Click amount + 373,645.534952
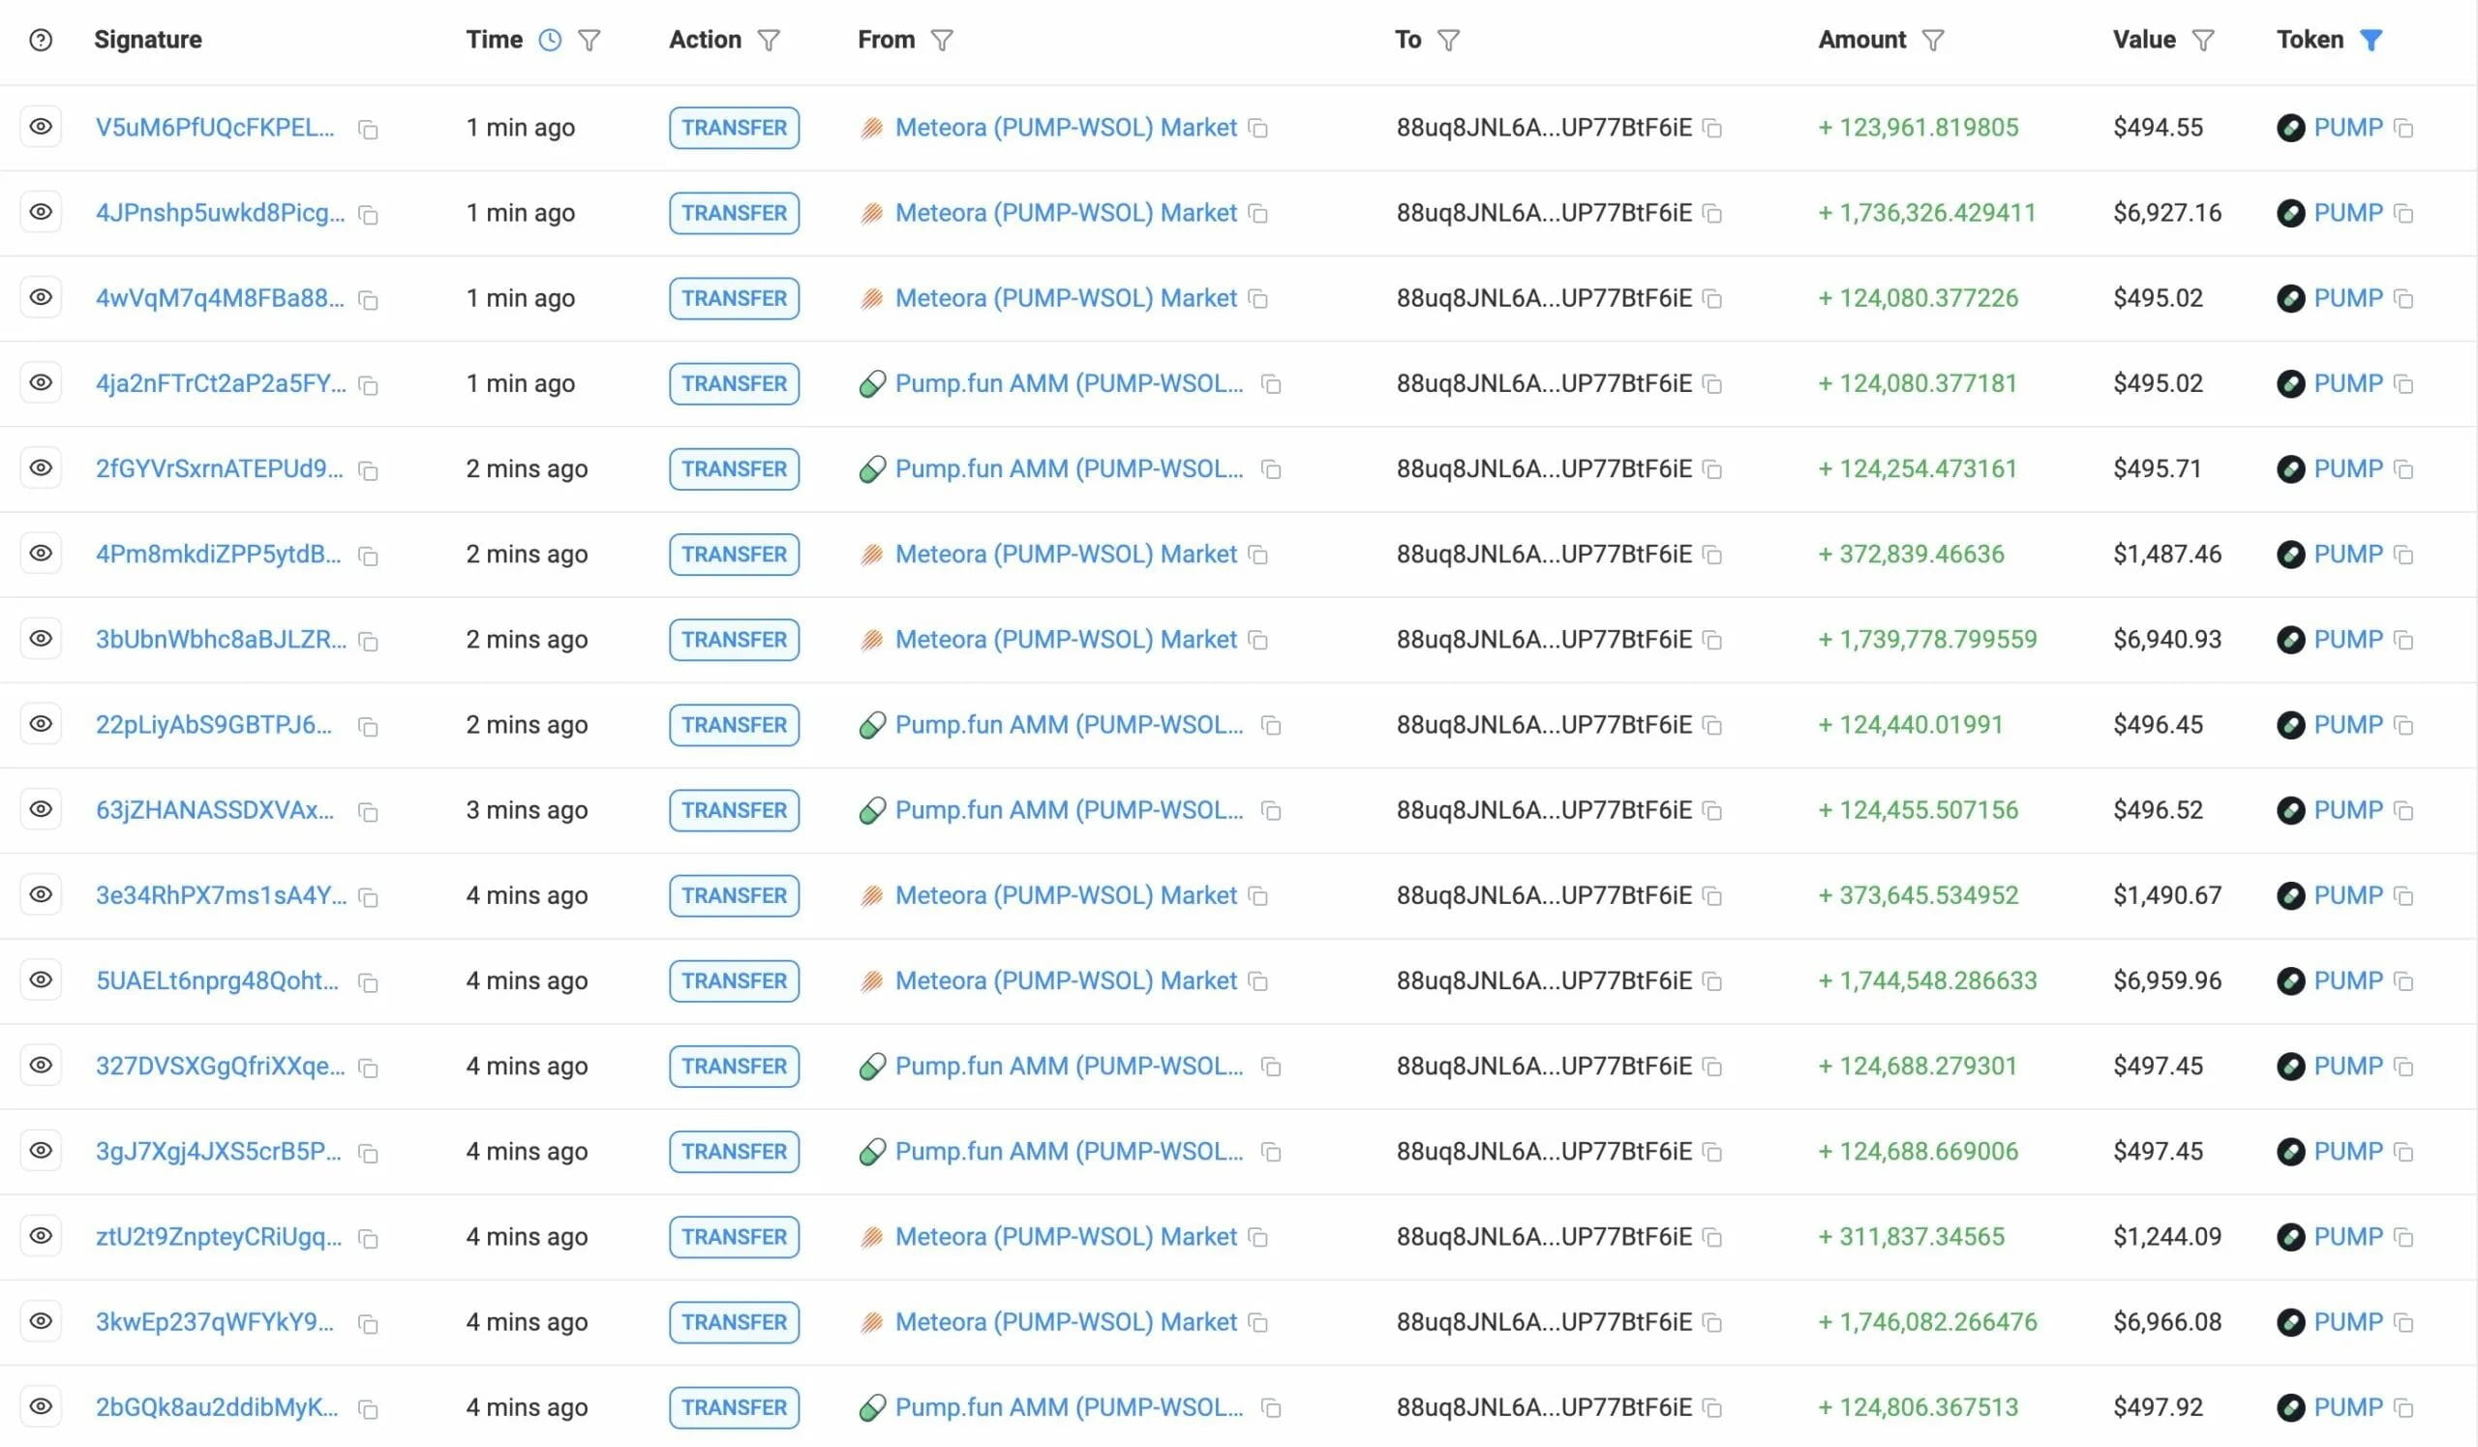 (x=1918, y=894)
